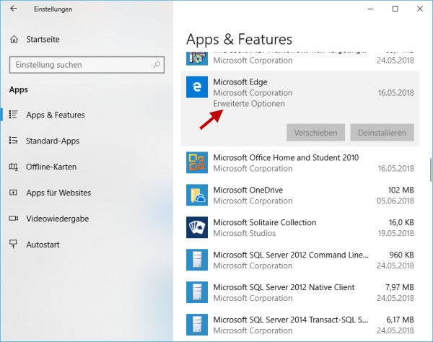This screenshot has width=433, height=342.
Task: Select the Microsoft OneDrive entry
Action: click(300, 195)
